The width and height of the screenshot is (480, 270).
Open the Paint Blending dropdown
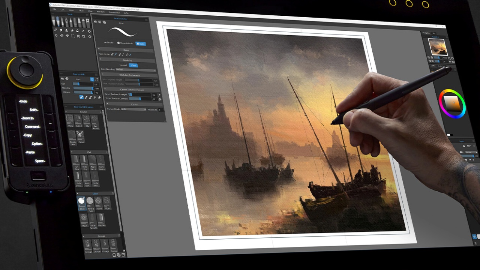136,70
